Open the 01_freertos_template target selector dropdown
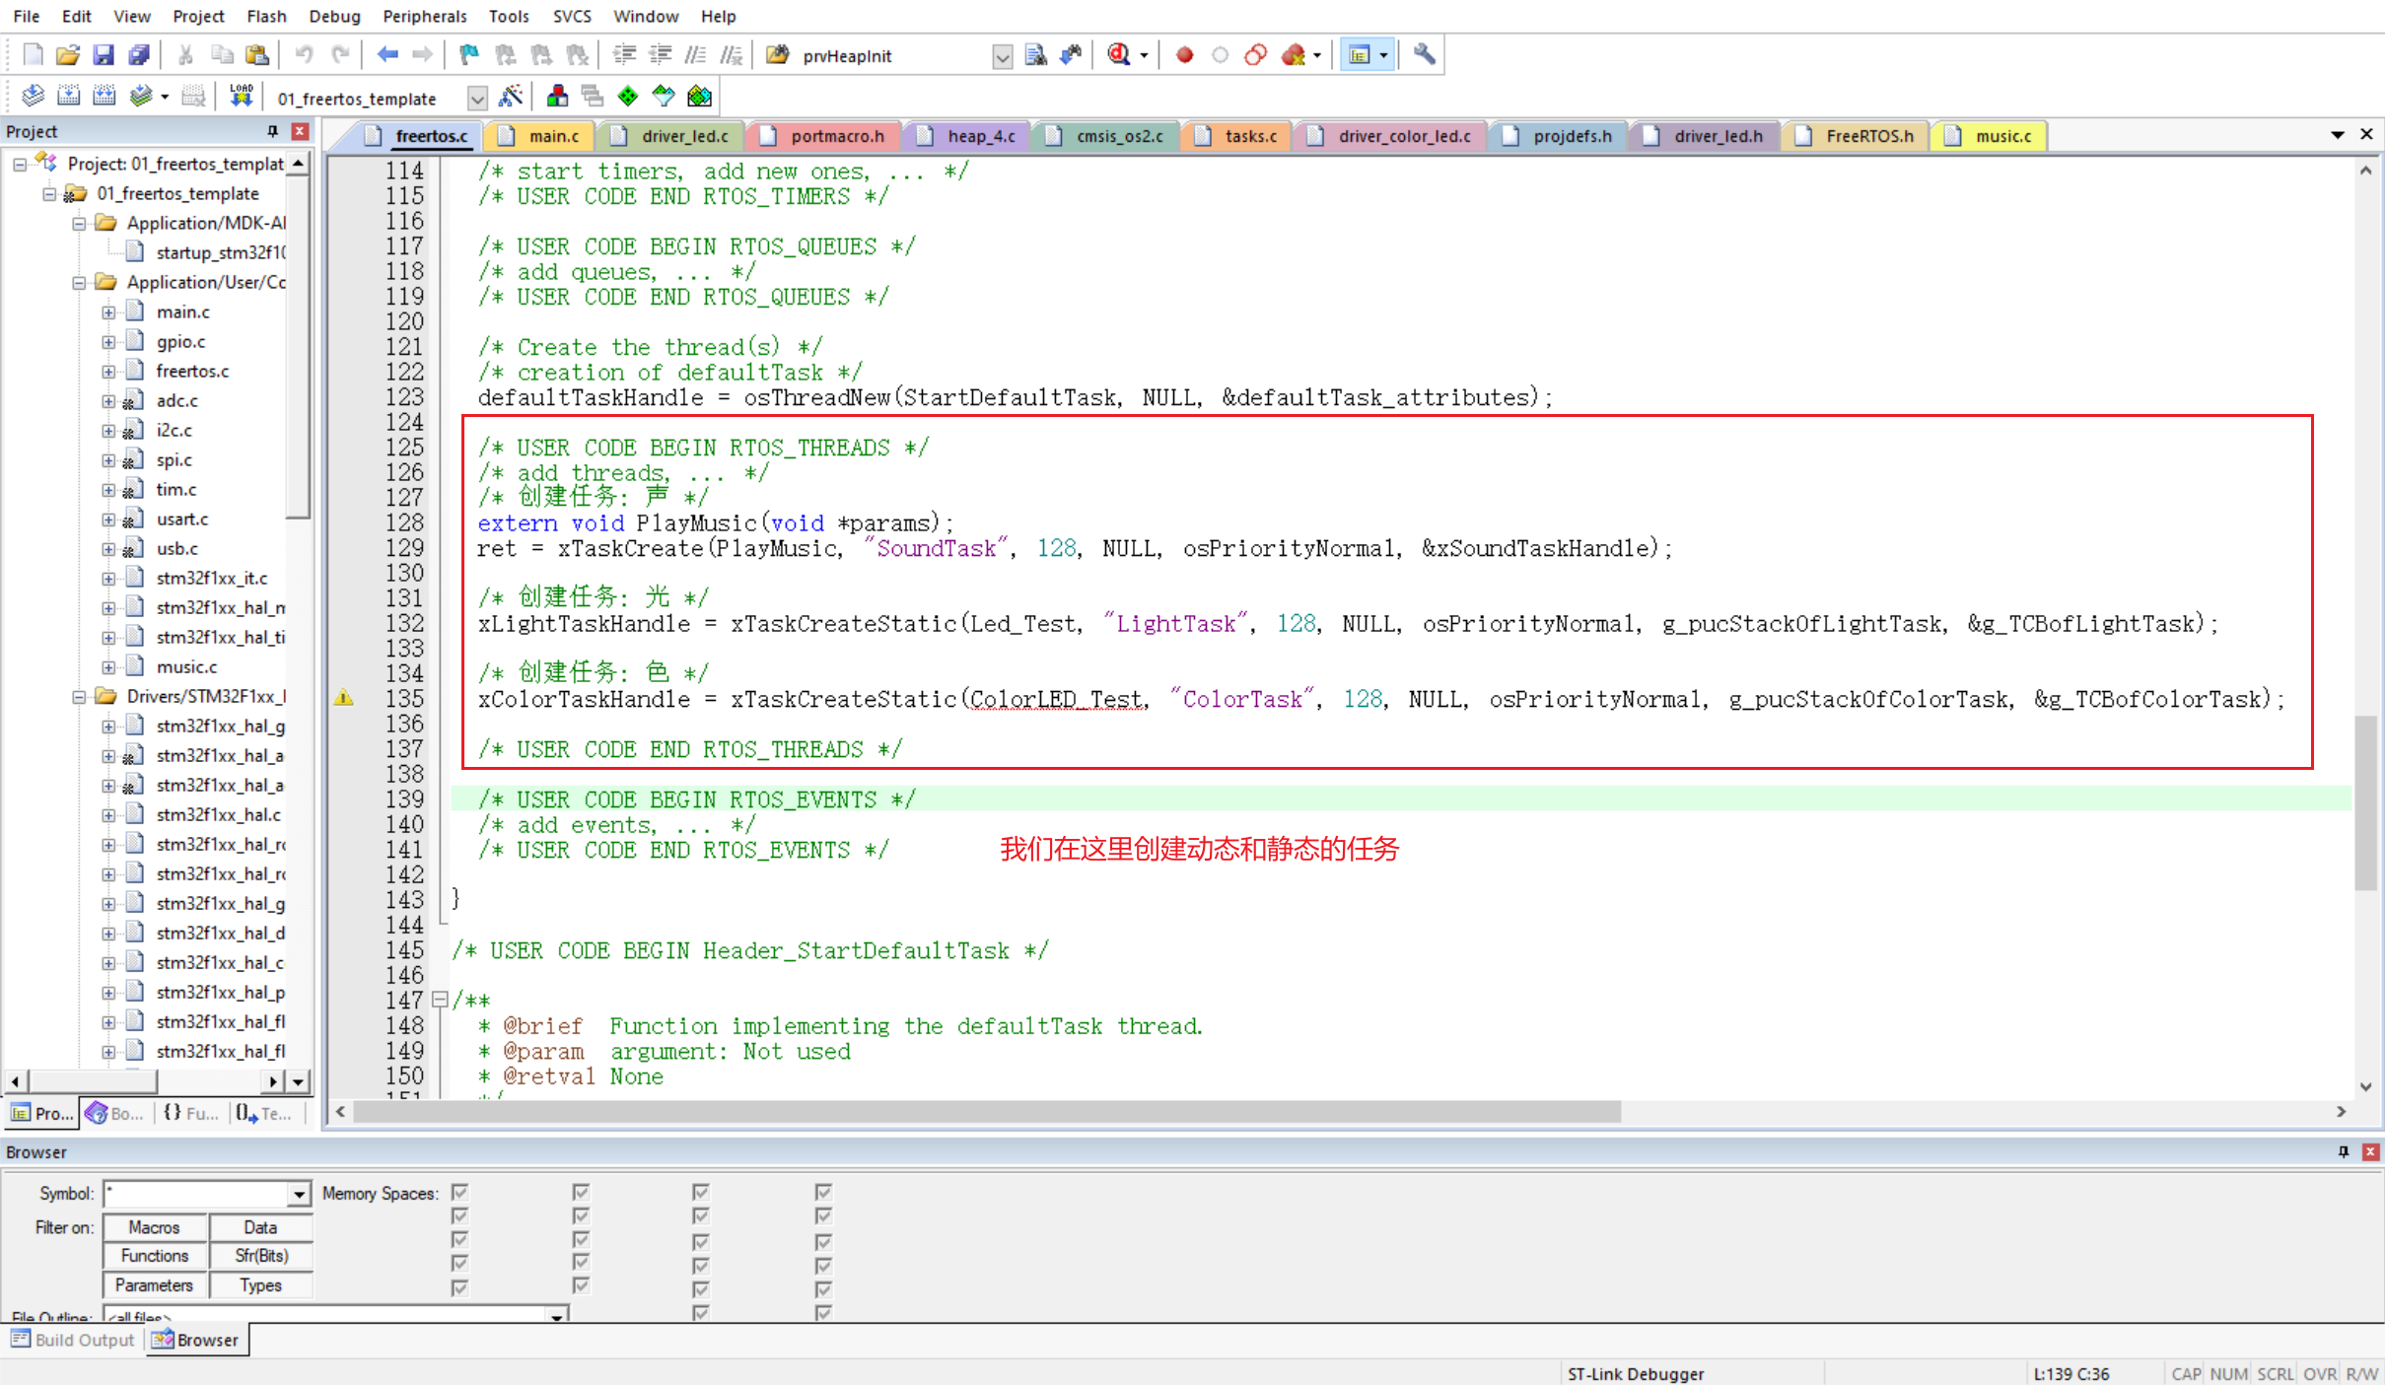2385x1385 pixels. (477, 98)
